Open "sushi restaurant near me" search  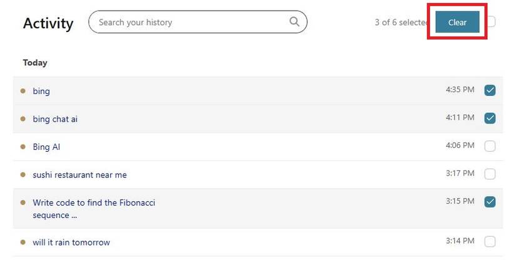(x=79, y=175)
